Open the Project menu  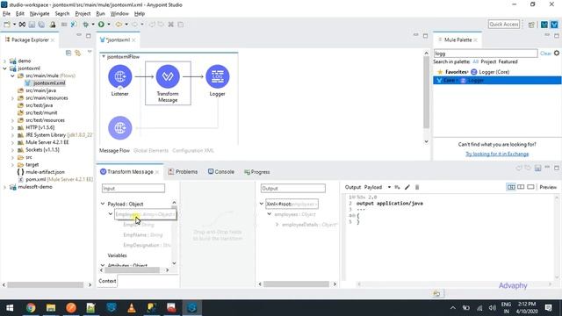(83, 14)
